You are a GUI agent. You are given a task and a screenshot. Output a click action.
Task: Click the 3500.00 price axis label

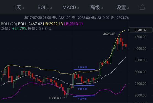click(x=141, y=60)
